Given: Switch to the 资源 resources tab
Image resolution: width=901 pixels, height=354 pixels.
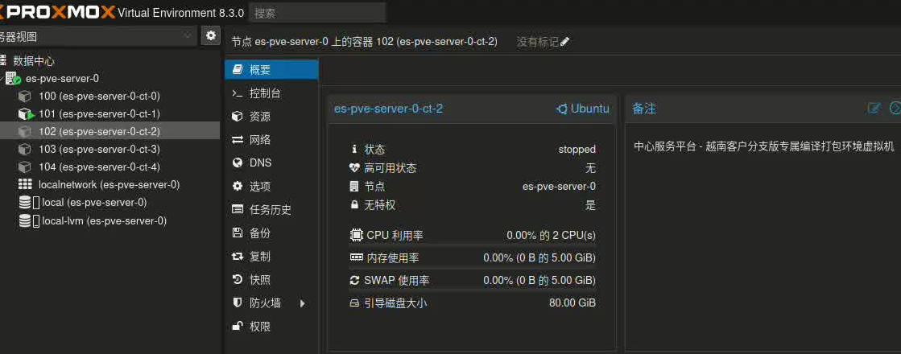Looking at the screenshot, I should [260, 117].
